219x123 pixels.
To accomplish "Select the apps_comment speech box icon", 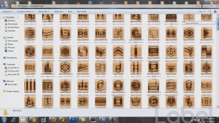I will pos(153,51).
